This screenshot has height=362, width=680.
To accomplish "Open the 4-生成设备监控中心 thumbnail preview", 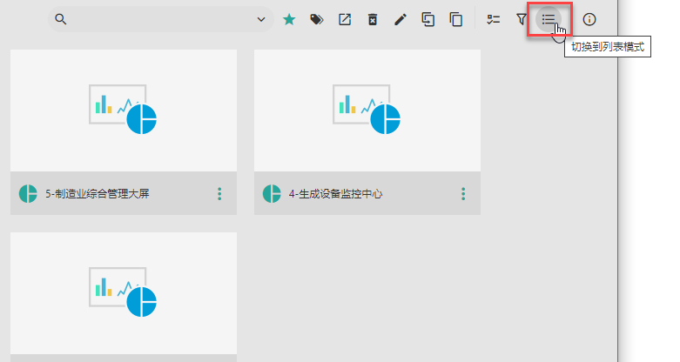I will [367, 110].
